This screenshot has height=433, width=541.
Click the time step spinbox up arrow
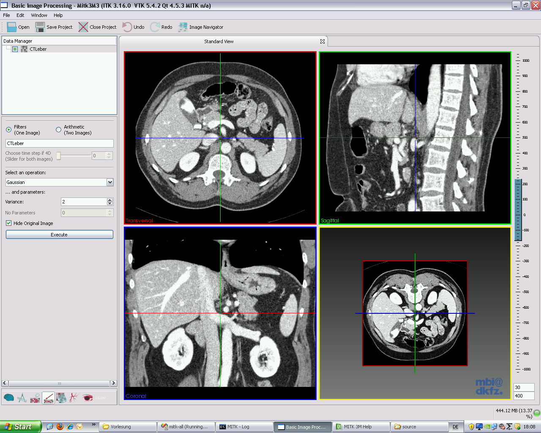pos(109,154)
